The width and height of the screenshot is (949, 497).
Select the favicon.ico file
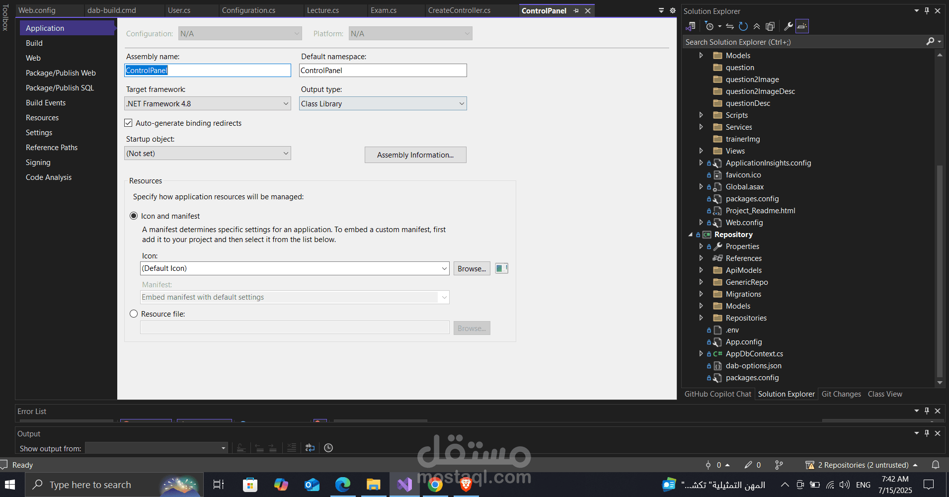point(743,174)
